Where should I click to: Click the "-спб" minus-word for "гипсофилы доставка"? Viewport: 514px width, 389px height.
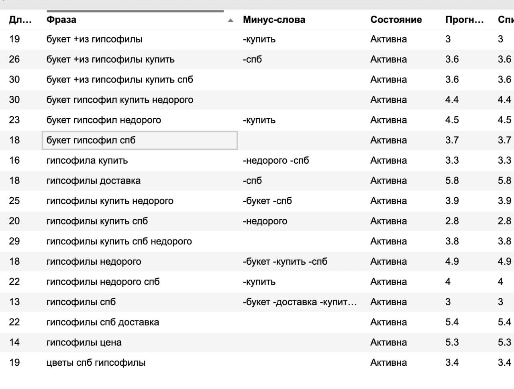coord(252,180)
